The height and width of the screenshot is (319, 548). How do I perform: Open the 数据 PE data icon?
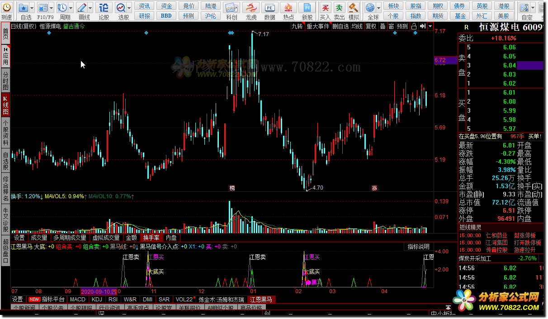(x=270, y=8)
